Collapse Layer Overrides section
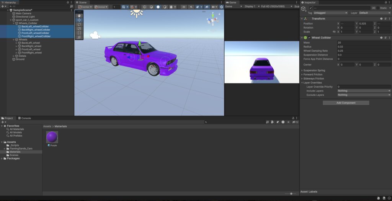This screenshot has height=201, width=392. [302, 82]
